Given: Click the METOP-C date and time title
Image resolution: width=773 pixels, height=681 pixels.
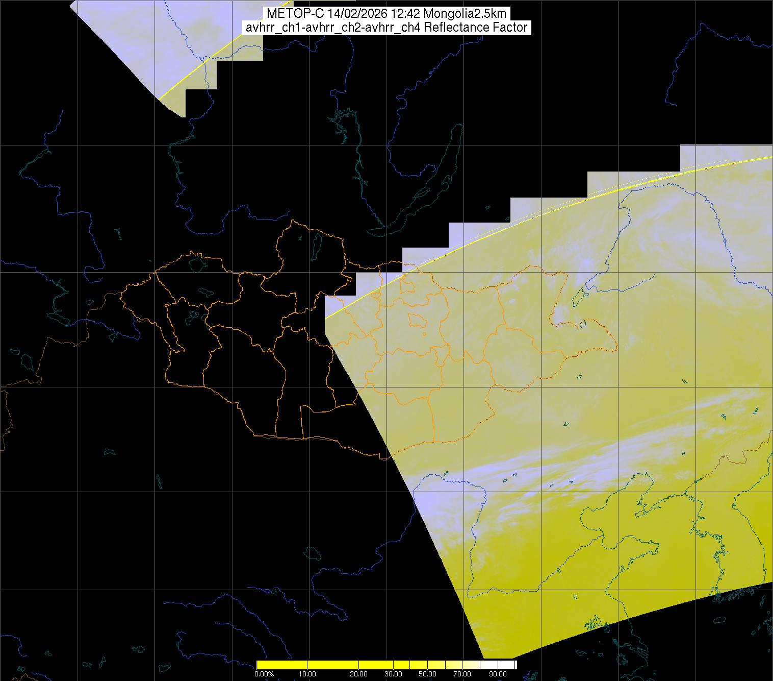Looking at the screenshot, I should [x=386, y=14].
